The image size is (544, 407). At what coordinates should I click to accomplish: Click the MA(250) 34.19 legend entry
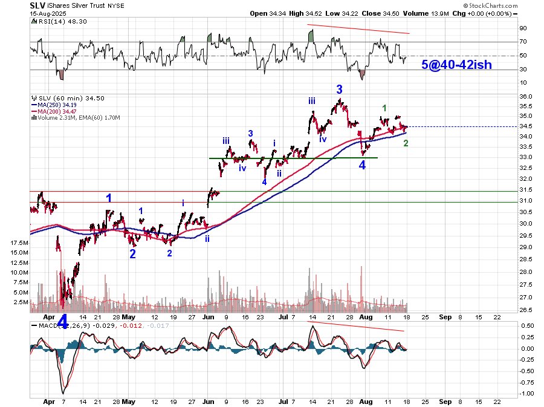(57, 105)
